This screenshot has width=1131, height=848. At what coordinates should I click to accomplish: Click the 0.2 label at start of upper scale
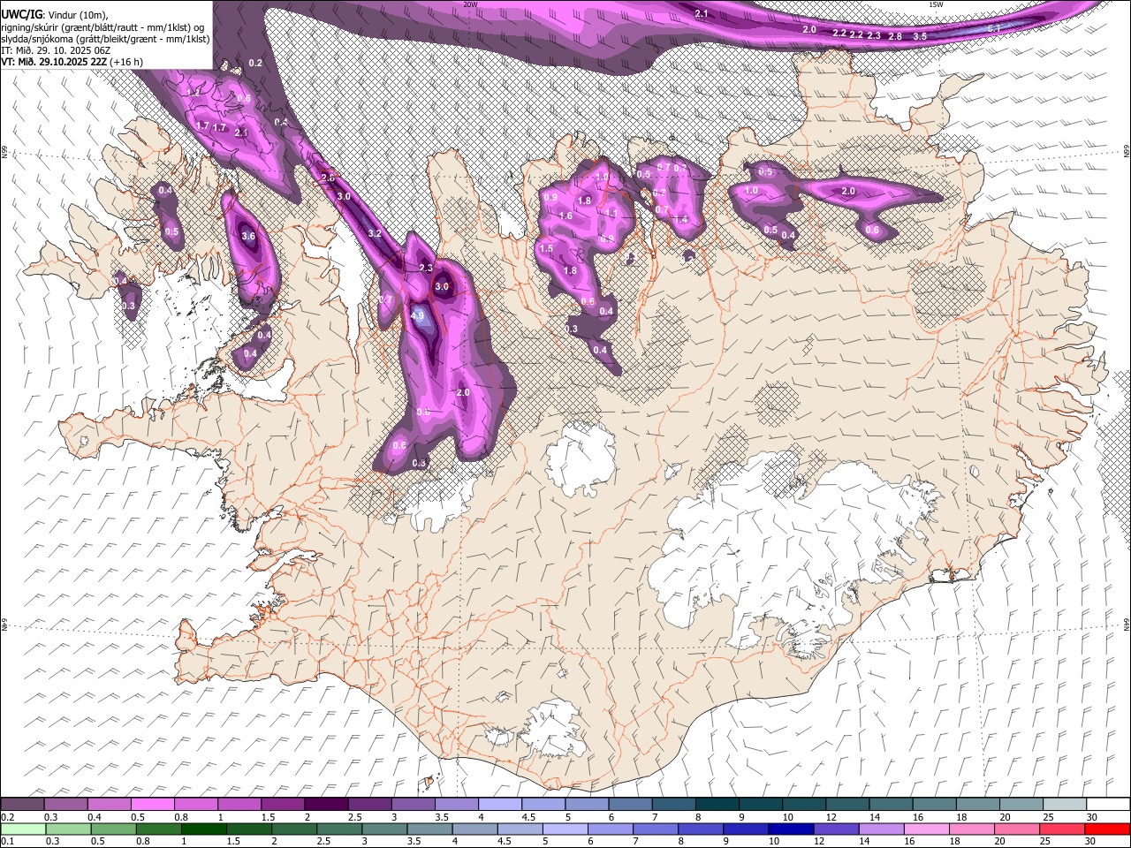tap(6, 817)
